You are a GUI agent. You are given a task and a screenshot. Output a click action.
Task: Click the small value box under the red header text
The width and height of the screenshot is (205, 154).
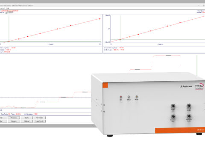pos(9,12)
